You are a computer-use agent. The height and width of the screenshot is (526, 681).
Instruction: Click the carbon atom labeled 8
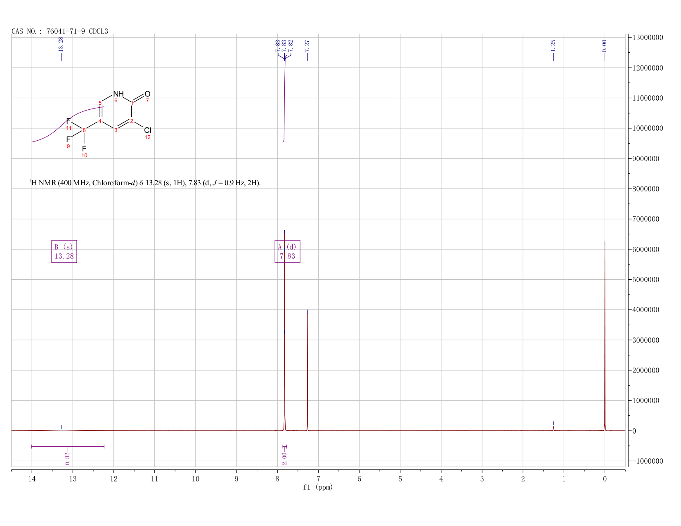click(84, 130)
